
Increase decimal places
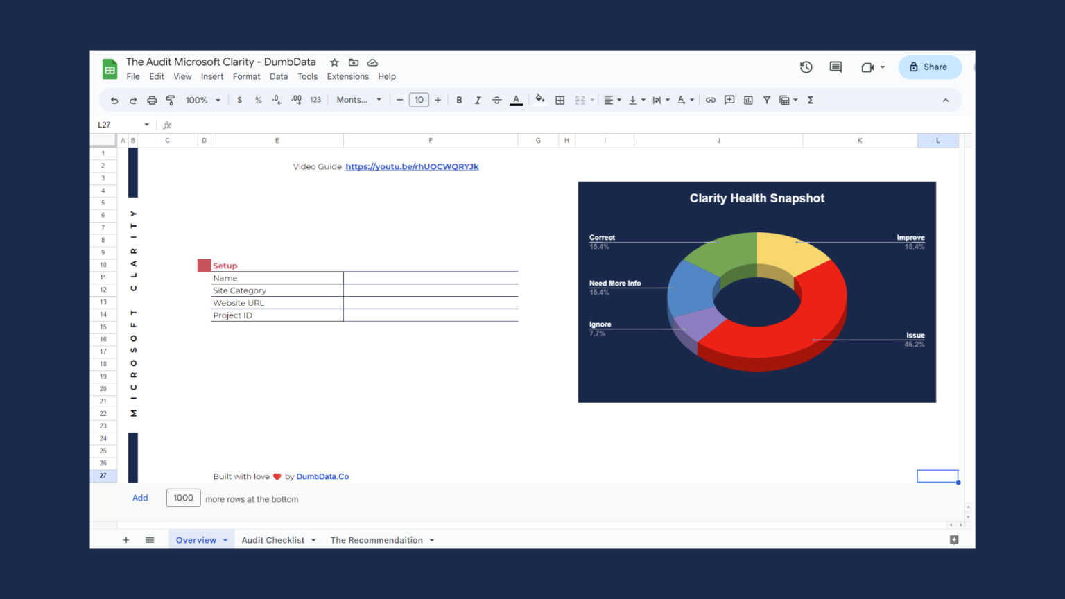click(x=296, y=101)
